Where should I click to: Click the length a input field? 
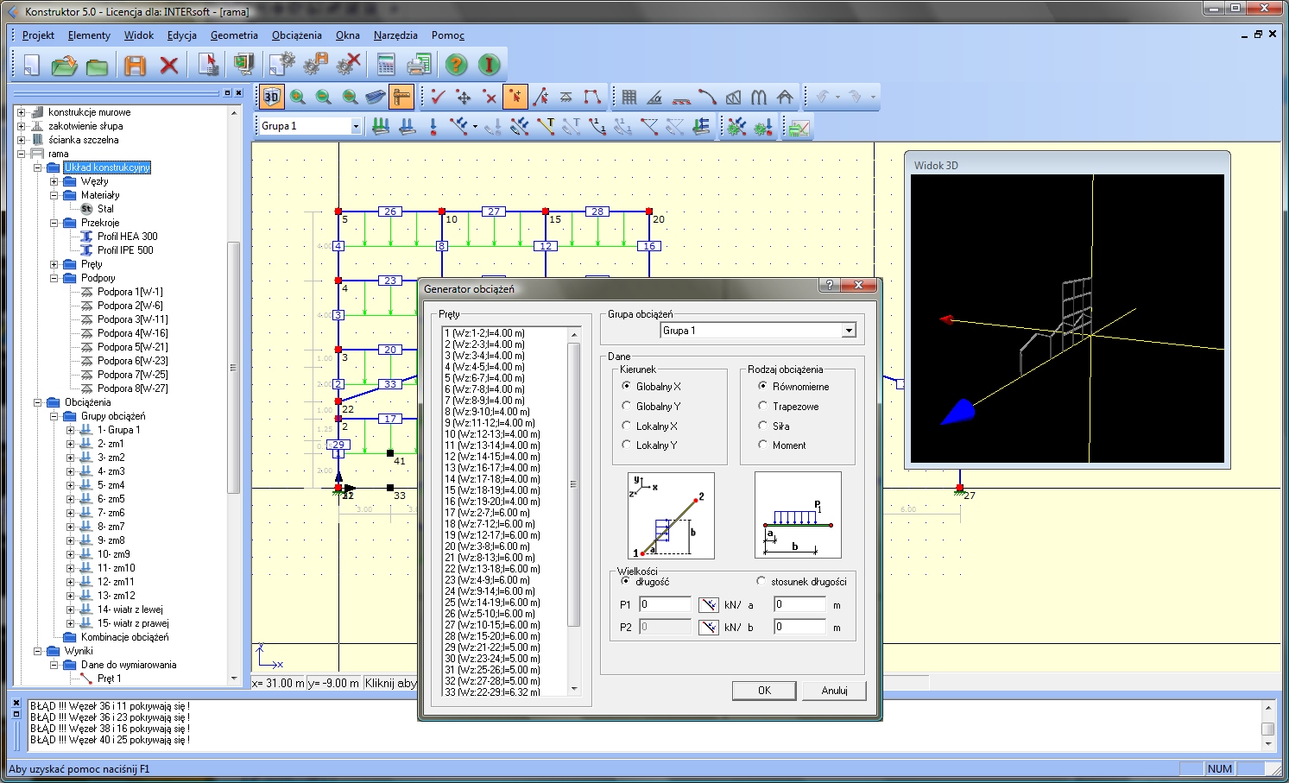[799, 604]
